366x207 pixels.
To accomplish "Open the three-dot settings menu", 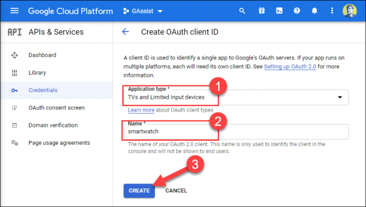I will click(x=332, y=11).
